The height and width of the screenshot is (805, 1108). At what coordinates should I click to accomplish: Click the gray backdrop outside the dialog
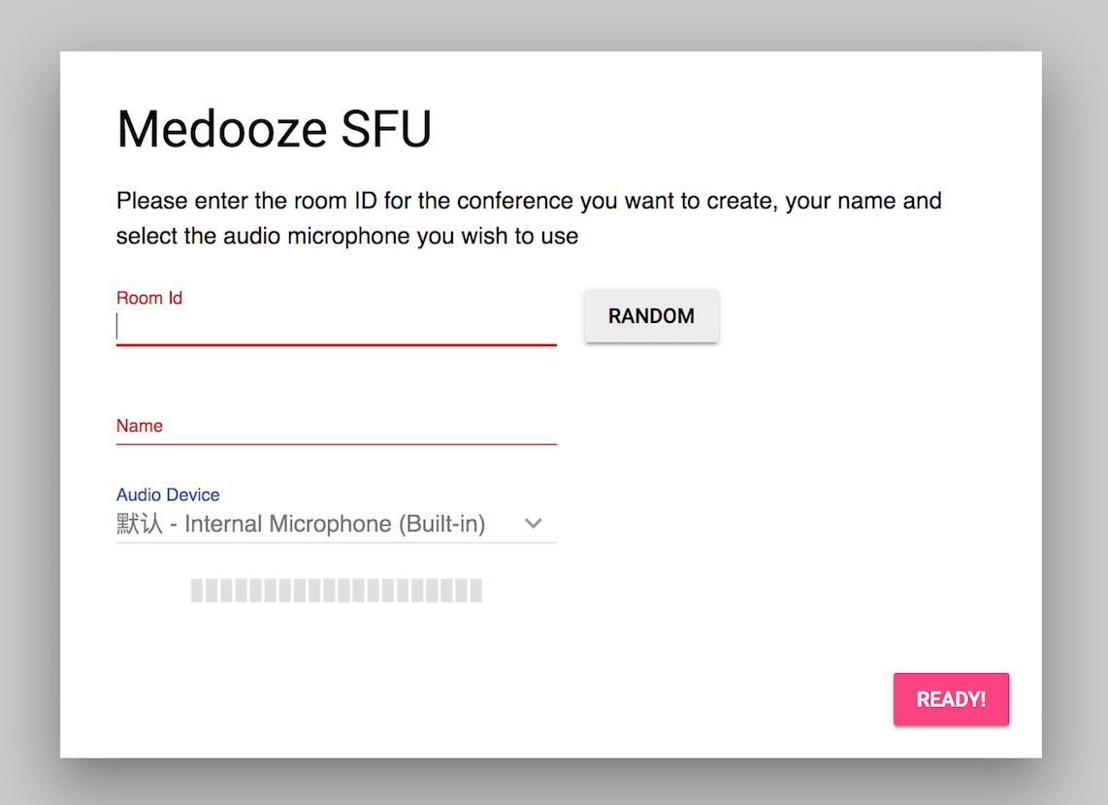click(x=29, y=388)
